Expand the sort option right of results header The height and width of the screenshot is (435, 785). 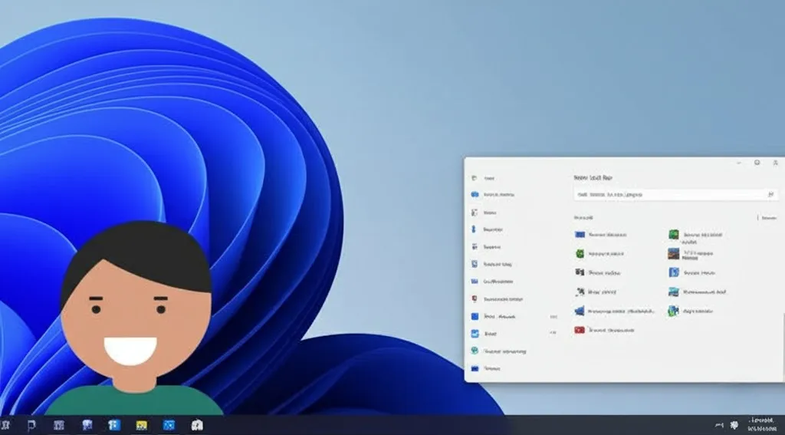click(767, 218)
